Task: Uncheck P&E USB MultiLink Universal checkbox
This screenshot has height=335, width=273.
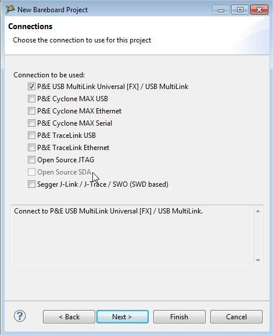Action: click(x=31, y=87)
